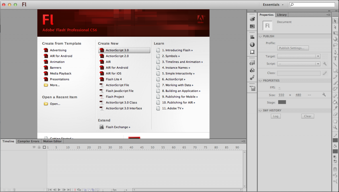This screenshot has width=339, height=192.
Task: Click the Publish Settings button
Action: click(x=293, y=48)
